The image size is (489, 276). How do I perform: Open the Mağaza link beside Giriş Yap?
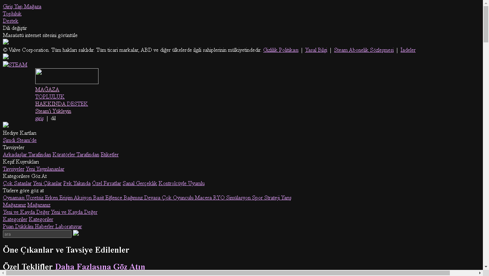[33, 6]
